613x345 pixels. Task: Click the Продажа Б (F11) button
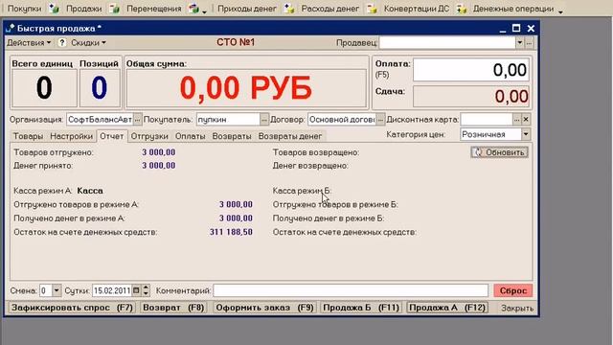360,308
